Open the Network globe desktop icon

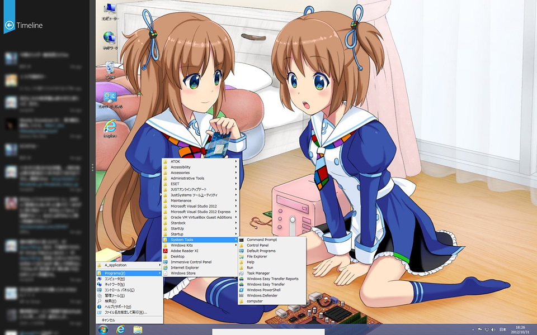click(x=110, y=40)
